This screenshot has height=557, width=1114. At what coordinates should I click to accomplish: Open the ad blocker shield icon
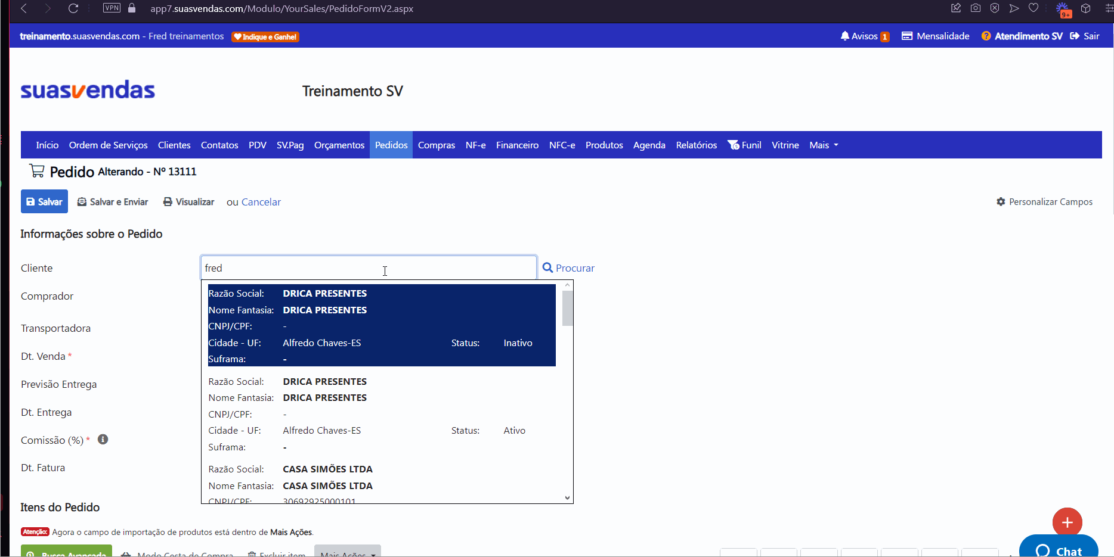[x=995, y=8]
